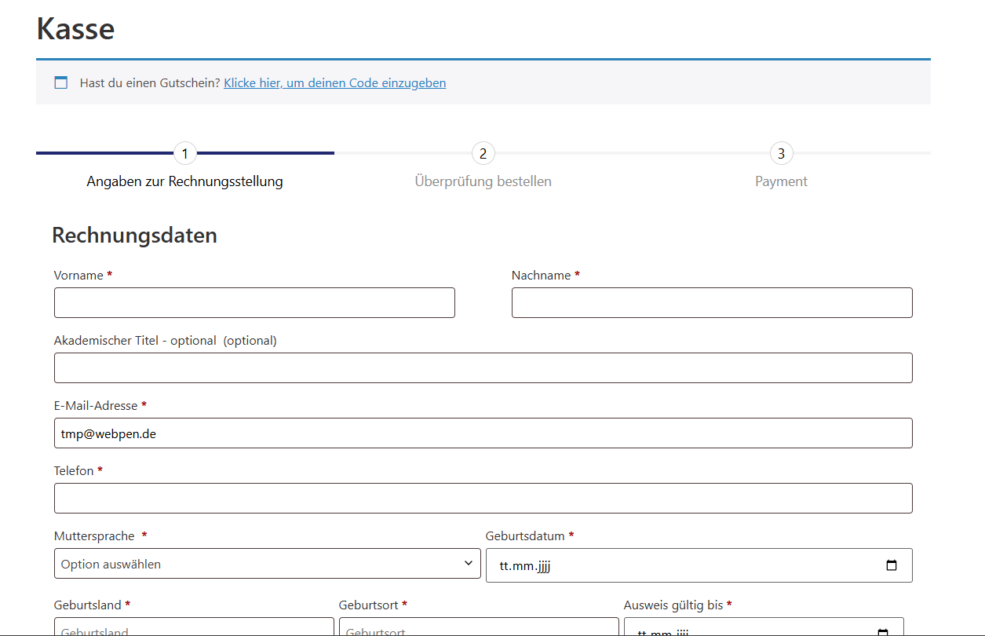Focus the Vorname input field

pyautogui.click(x=254, y=302)
